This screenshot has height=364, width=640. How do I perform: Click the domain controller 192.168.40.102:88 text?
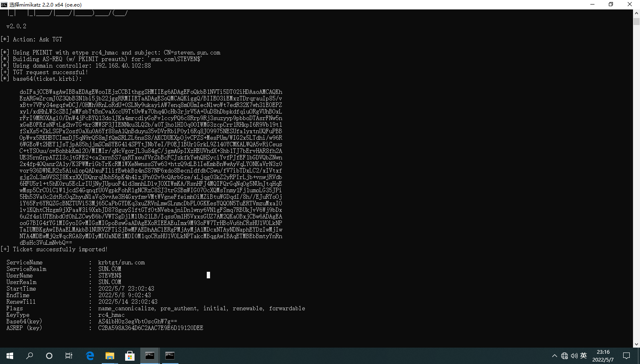(123, 66)
